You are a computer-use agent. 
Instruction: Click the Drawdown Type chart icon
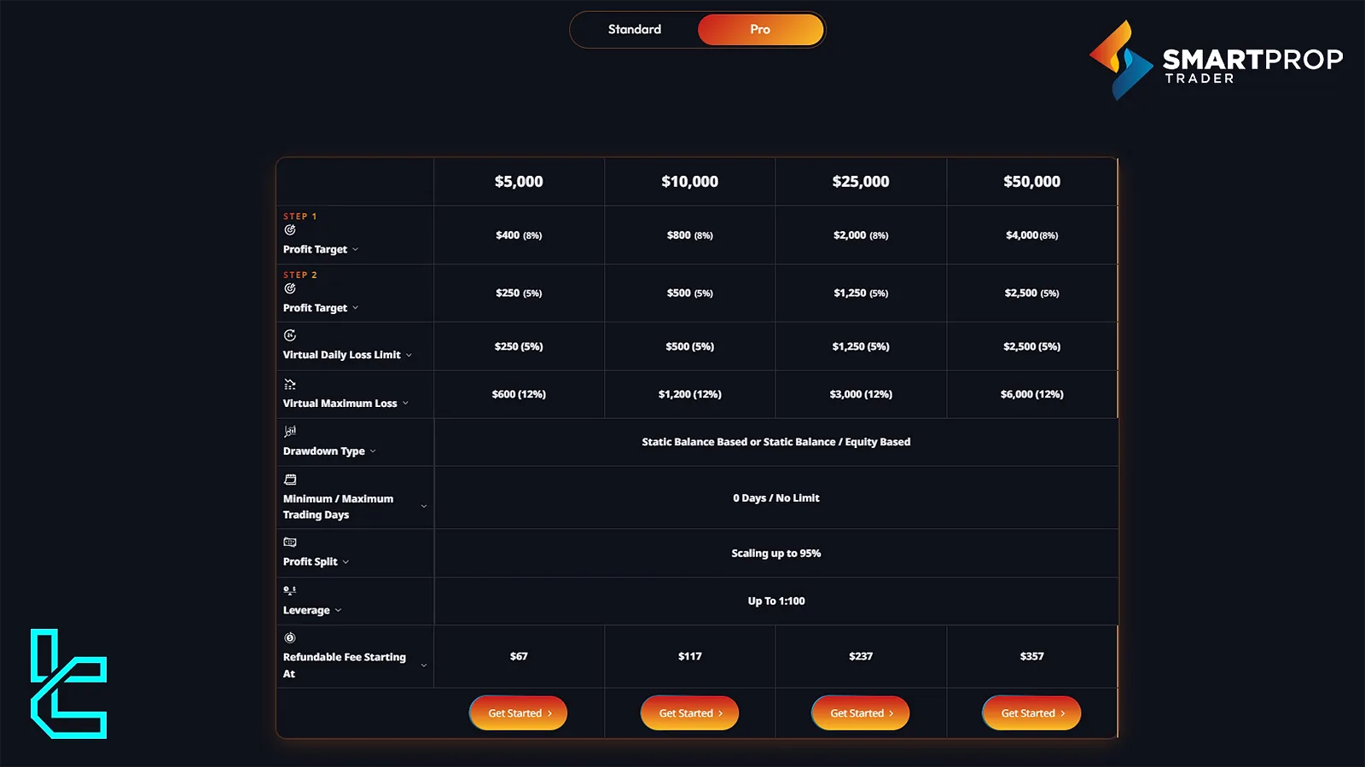[x=290, y=431]
